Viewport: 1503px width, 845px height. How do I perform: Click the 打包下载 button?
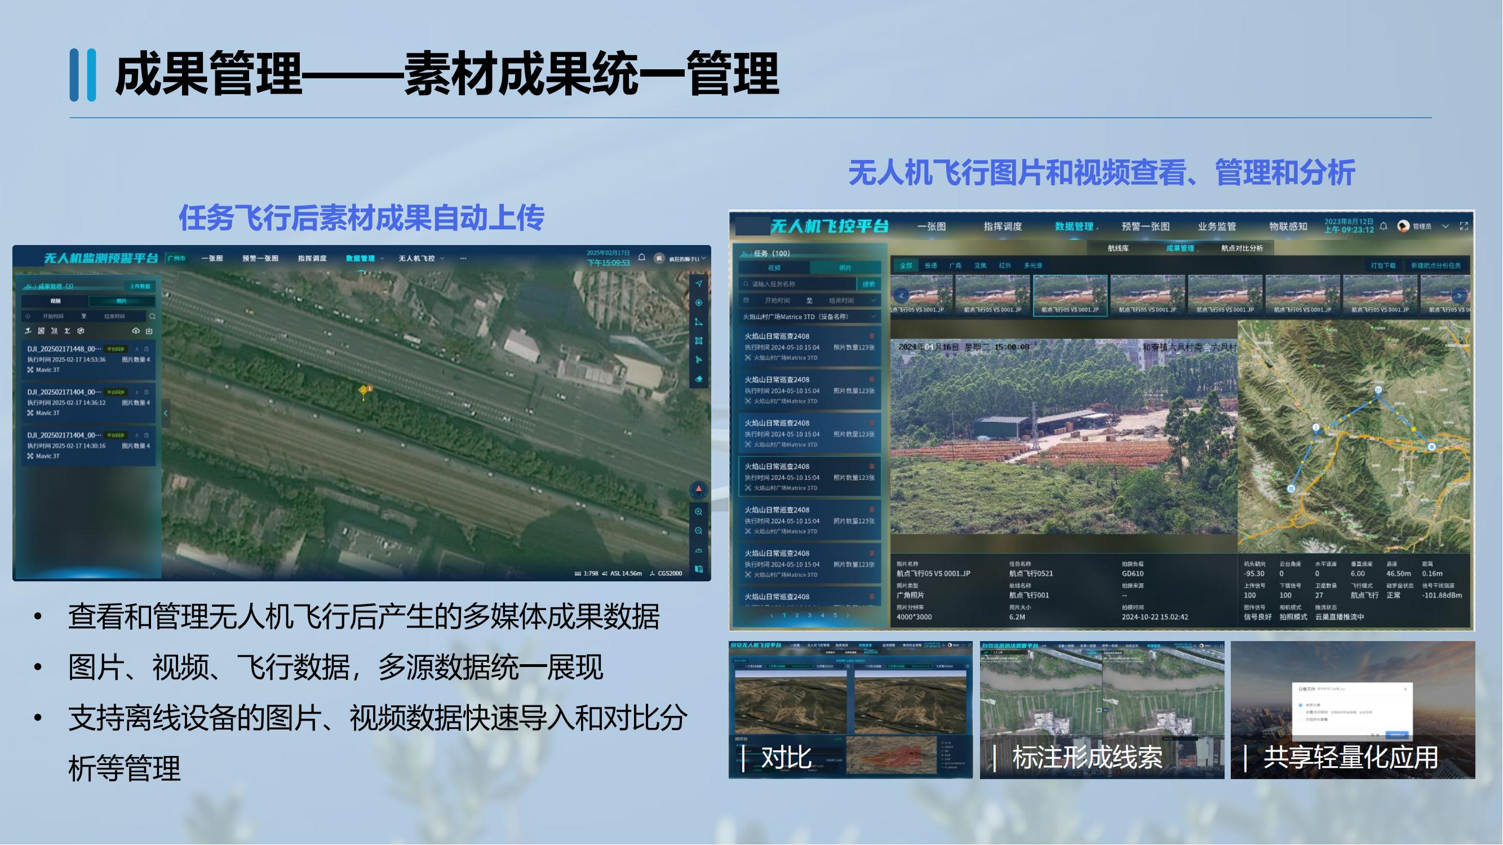1383,265
